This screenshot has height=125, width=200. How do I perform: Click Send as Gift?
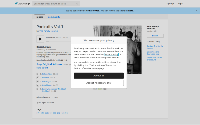pos(42,68)
